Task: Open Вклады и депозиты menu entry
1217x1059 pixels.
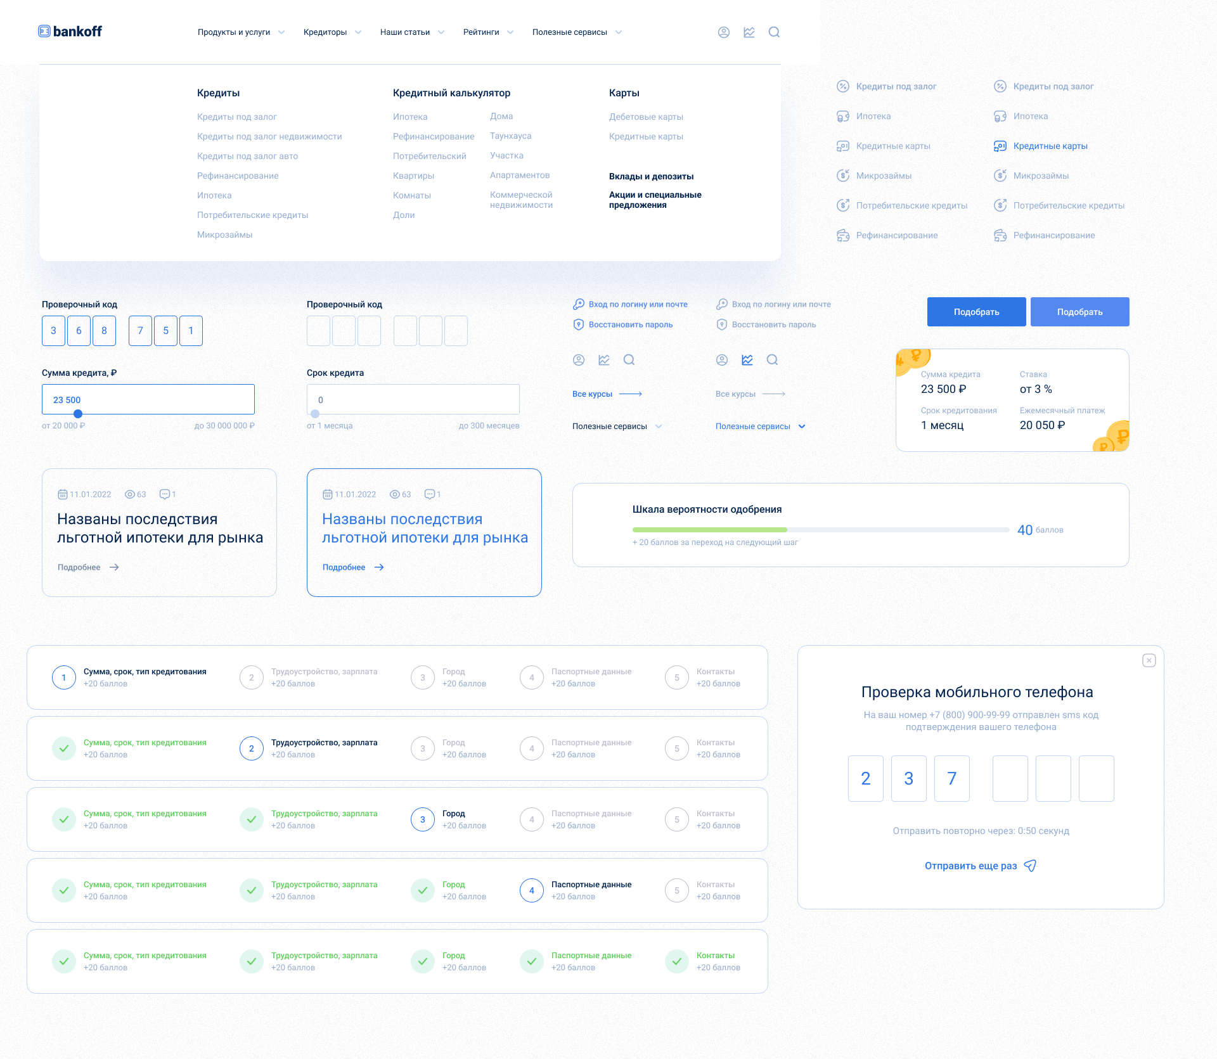Action: [651, 176]
